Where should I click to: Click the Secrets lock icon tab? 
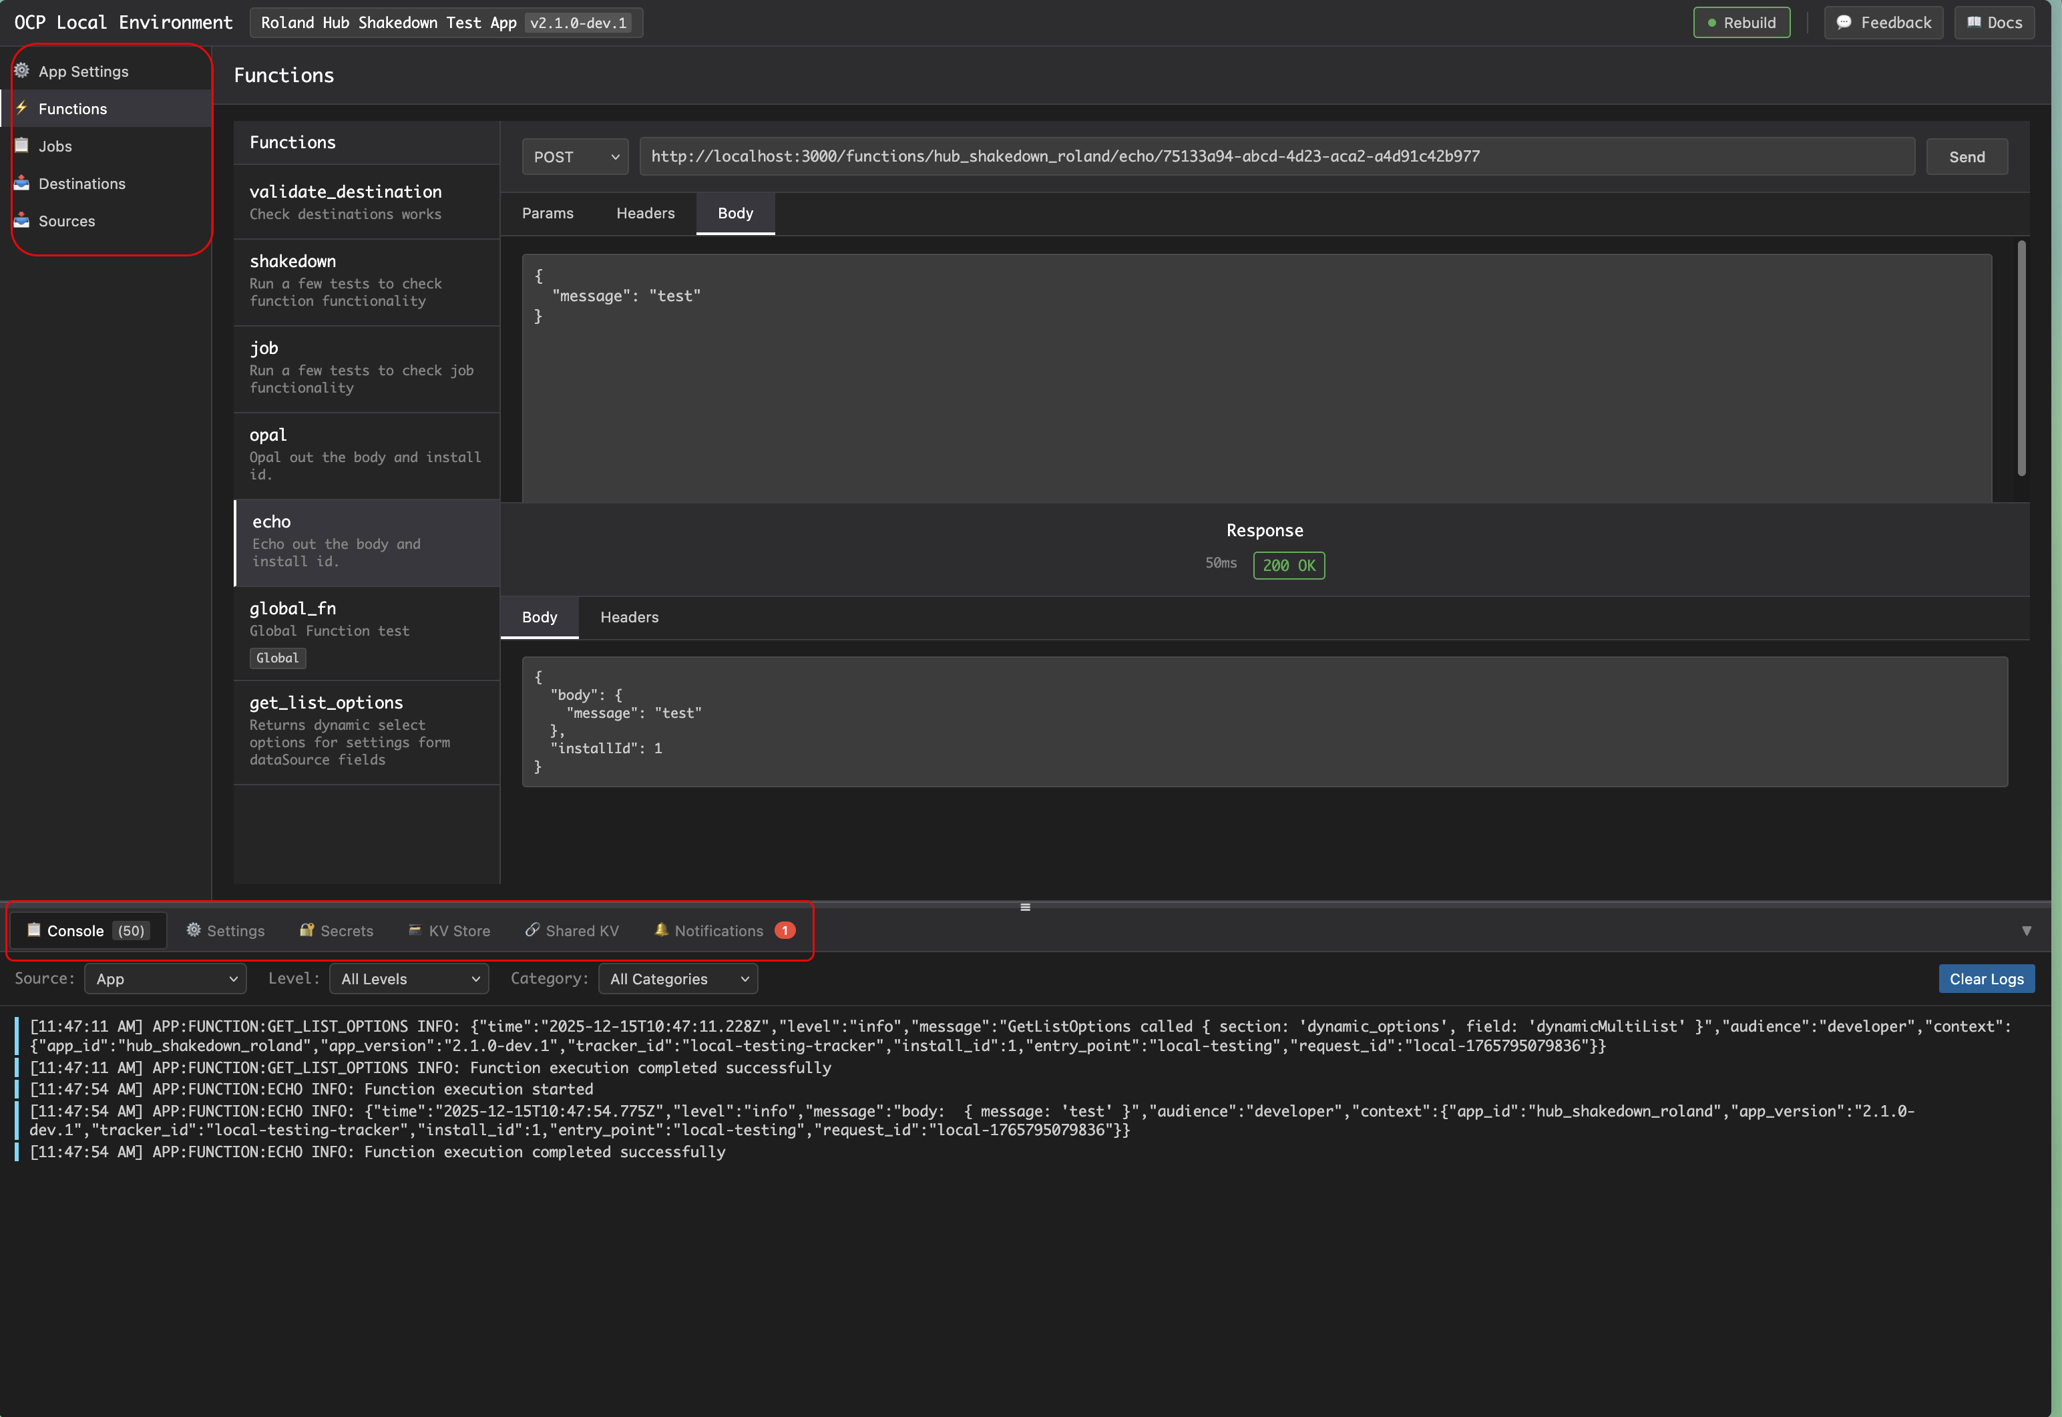(x=307, y=930)
